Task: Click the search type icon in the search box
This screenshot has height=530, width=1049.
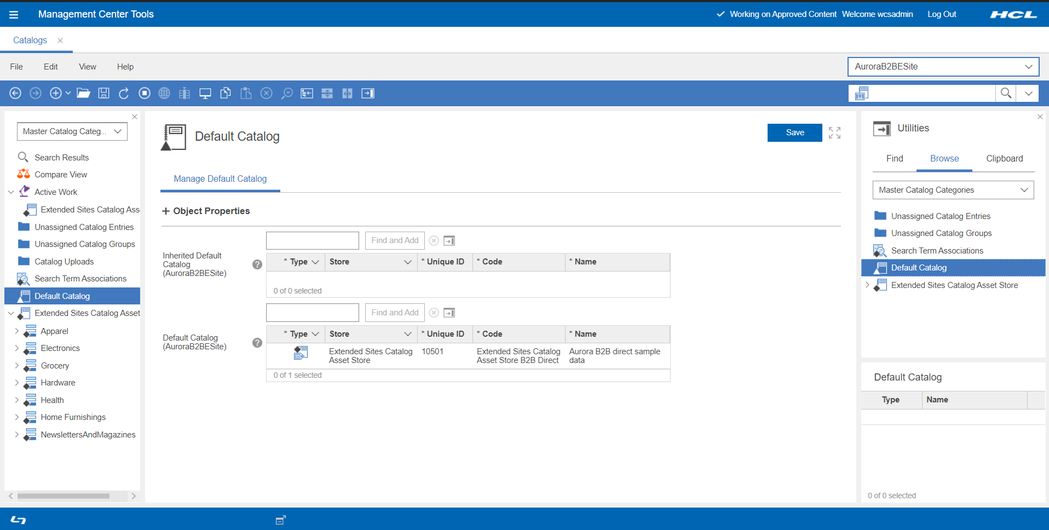Action: 862,94
